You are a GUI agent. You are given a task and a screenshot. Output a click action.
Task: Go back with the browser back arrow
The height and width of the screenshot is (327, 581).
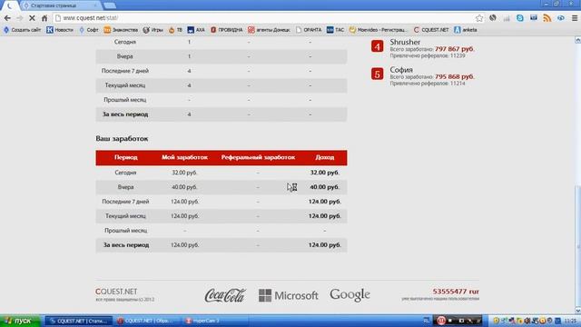(x=7, y=18)
